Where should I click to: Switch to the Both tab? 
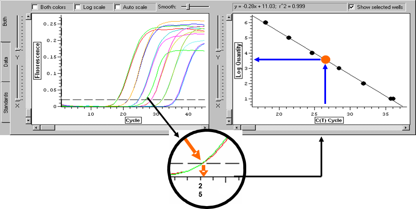(5, 22)
